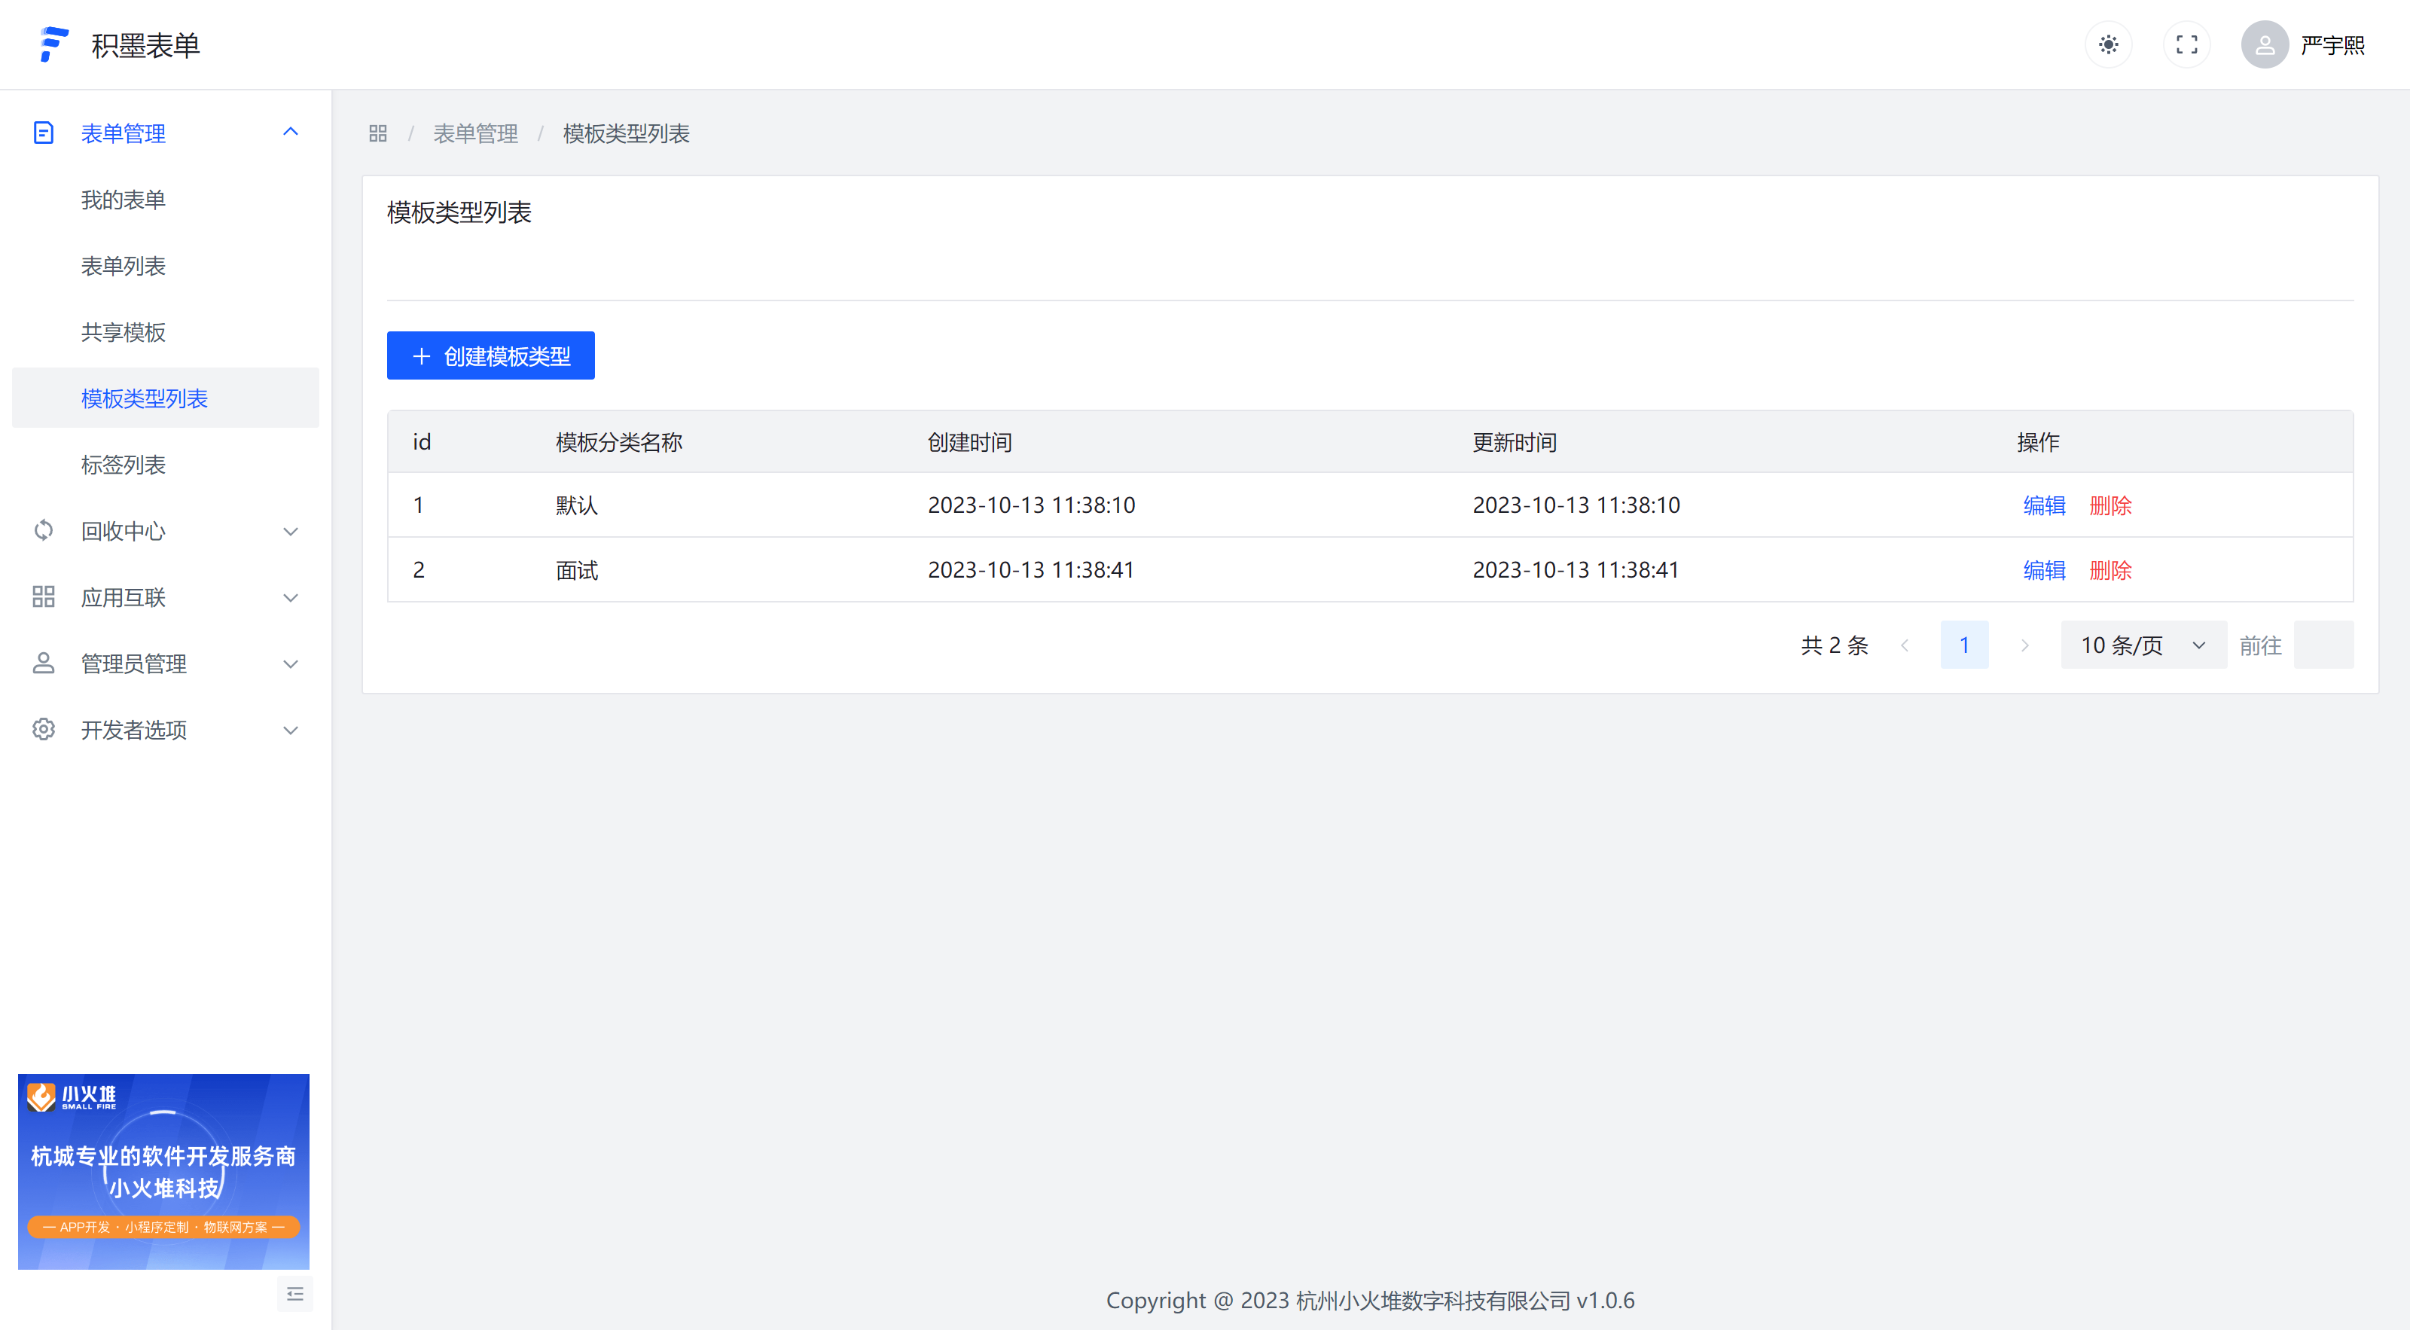This screenshot has width=2410, height=1330.
Task: Select 共享模板 in the sidebar
Action: 124,332
